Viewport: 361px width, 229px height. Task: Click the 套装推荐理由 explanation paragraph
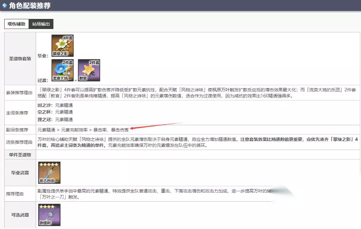pyautogui.click(x=197, y=93)
